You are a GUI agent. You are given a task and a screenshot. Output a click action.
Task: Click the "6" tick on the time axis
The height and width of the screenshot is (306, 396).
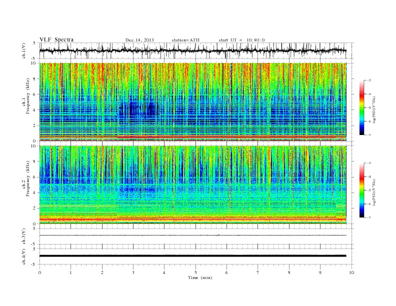click(x=226, y=272)
